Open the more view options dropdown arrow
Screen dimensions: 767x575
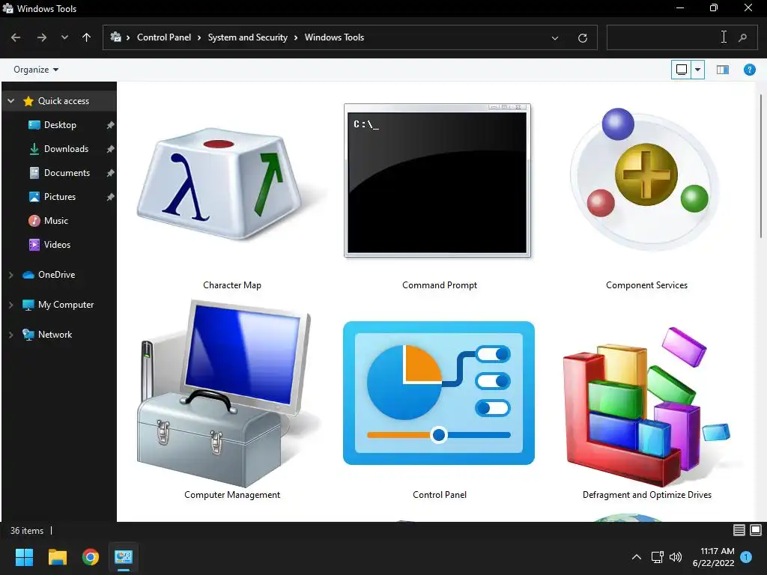(x=697, y=70)
